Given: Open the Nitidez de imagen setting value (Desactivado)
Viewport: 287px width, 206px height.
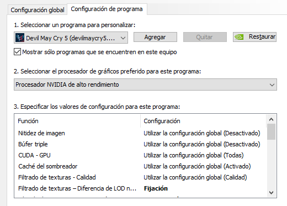Looking at the screenshot, I should click(x=202, y=133).
